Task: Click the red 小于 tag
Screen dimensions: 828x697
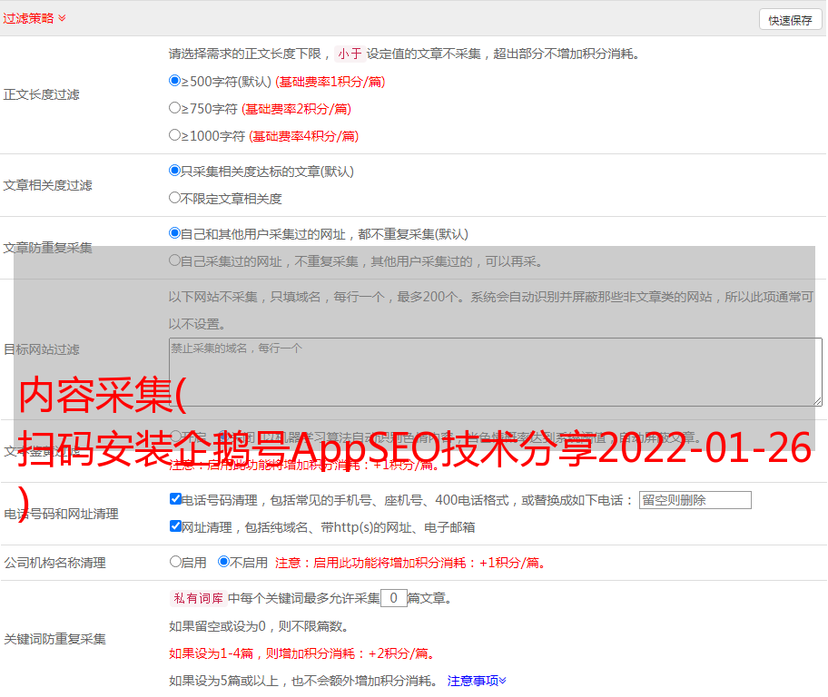Action: pos(350,54)
